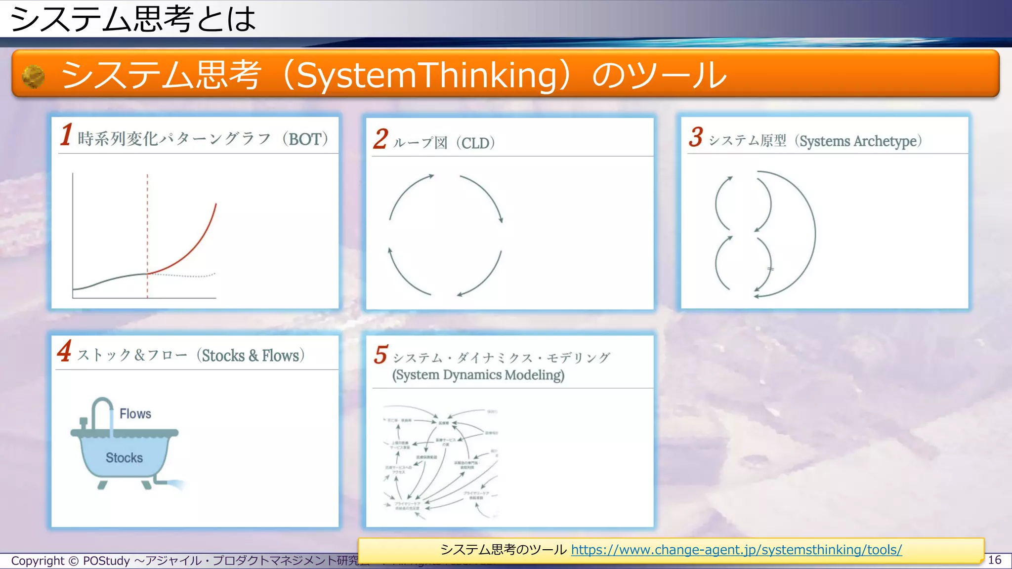The image size is (1012, 569).
Task: Click the System Dynamics Modeling diagram
Action: (x=441, y=463)
